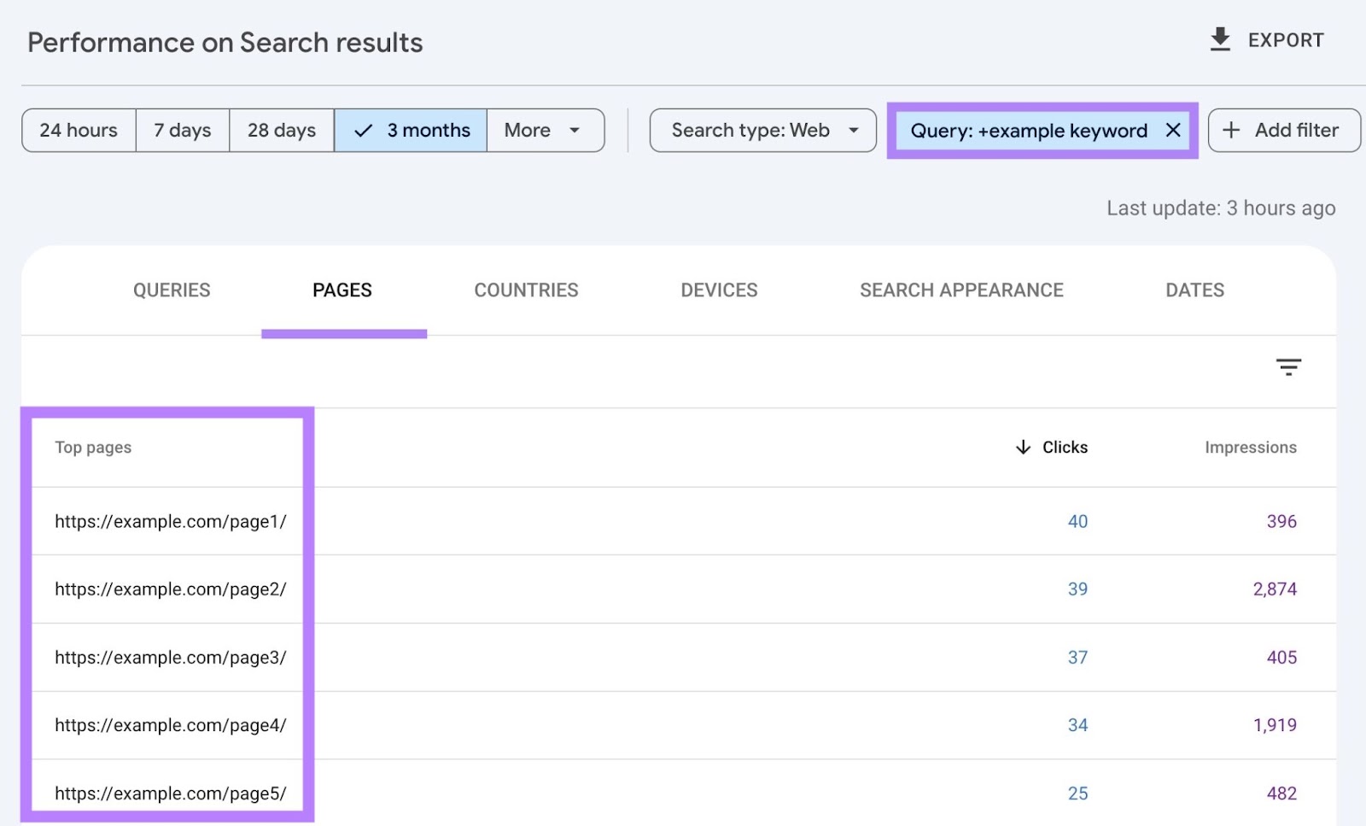
Task: Switch to the Countries tab
Action: 526,290
